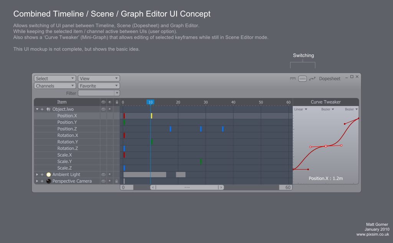Expand the Perspective Camera item
This screenshot has width=393, height=243.
click(37, 181)
